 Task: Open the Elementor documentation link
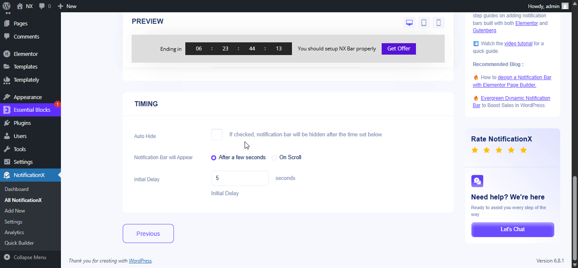coord(526,23)
